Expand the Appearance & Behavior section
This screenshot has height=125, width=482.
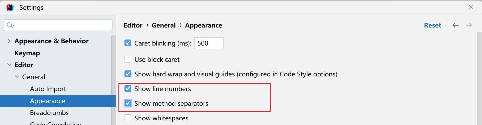[9, 41]
